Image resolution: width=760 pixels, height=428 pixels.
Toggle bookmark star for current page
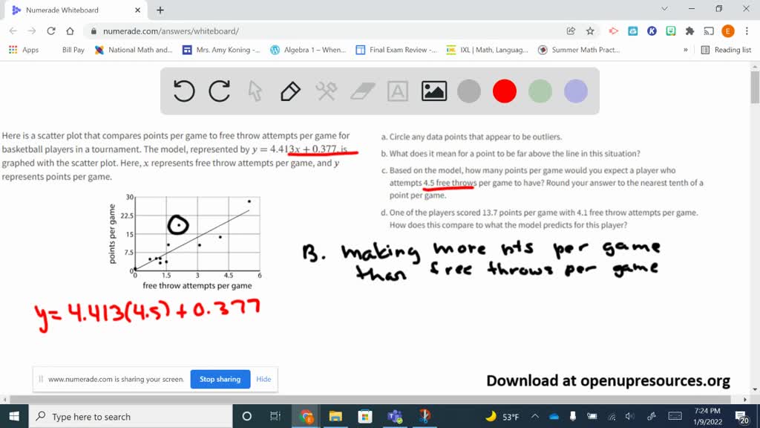click(x=590, y=30)
